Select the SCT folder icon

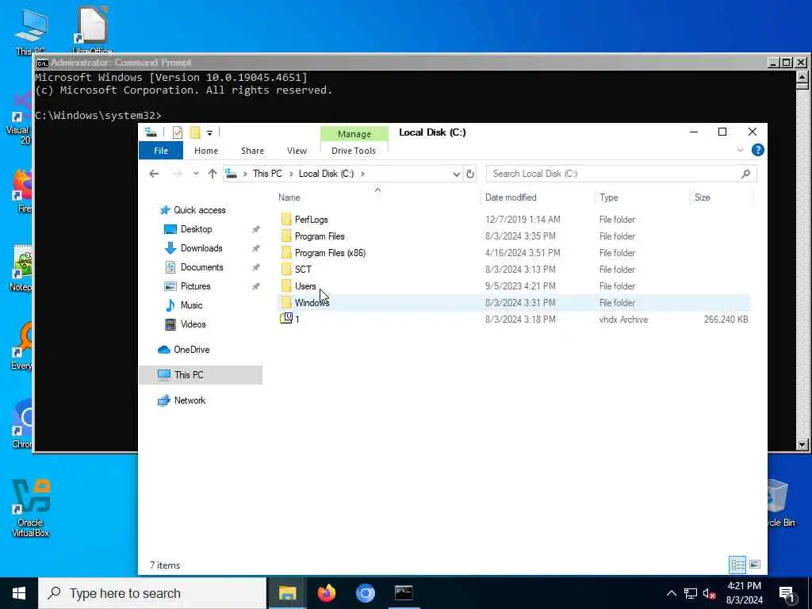coord(286,270)
